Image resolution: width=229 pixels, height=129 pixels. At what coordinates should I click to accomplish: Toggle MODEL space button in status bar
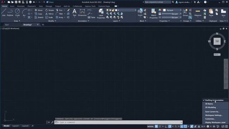(150, 126)
